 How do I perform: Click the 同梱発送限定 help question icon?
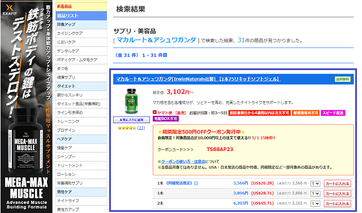196,183
